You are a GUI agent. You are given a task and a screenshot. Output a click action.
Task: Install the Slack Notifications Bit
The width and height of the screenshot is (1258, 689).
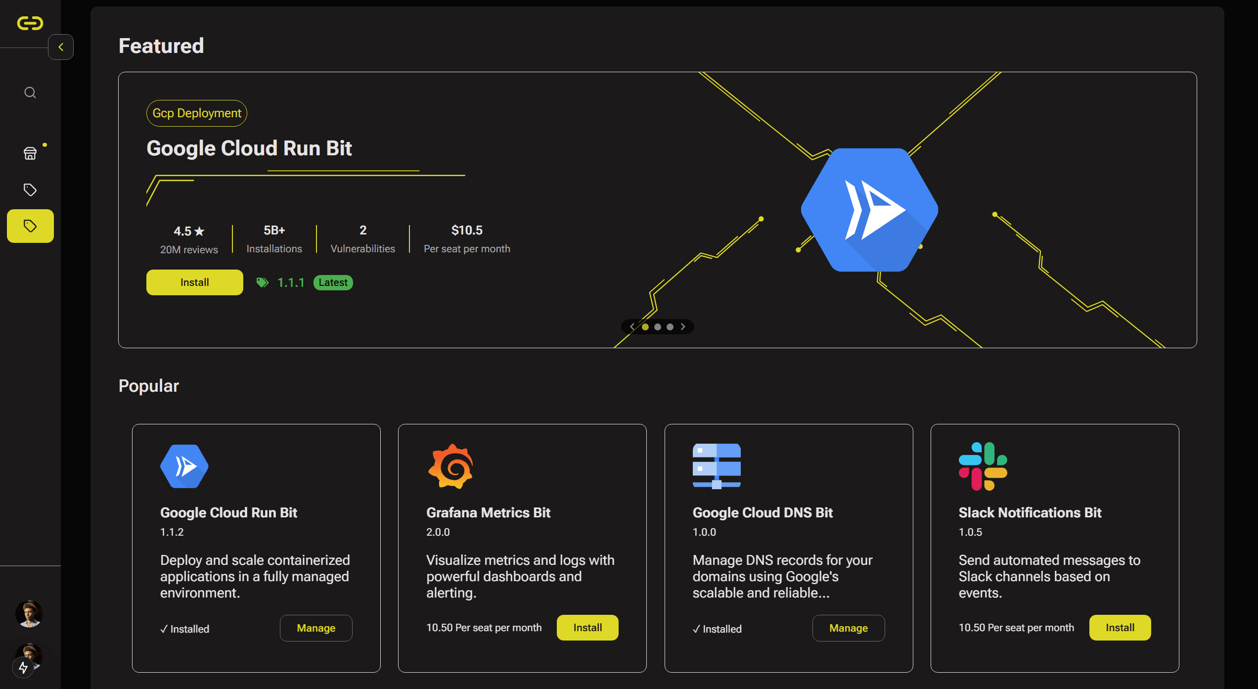(x=1120, y=628)
